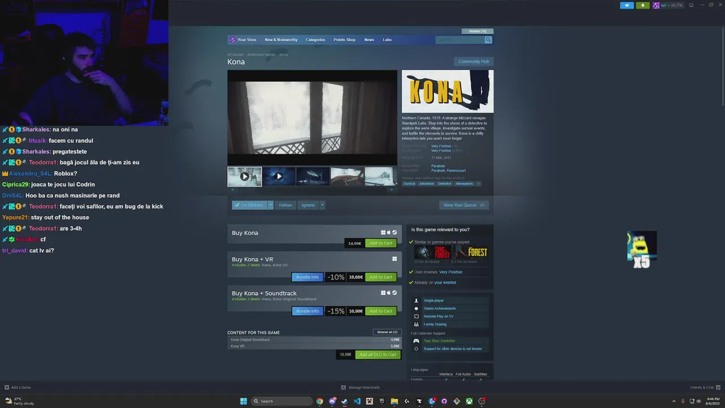
Task: Open Categories menu
Action: click(x=315, y=40)
